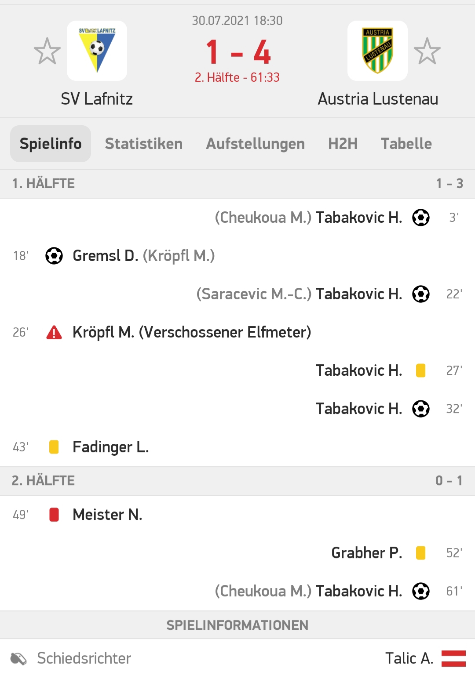The image size is (475, 675).
Task: Open the Aufstellungen tab
Action: click(256, 144)
